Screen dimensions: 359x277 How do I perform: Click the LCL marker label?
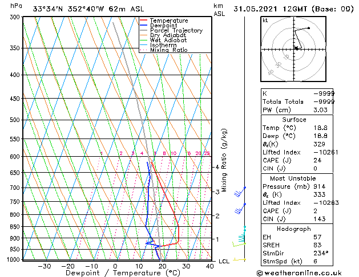tap(224, 261)
